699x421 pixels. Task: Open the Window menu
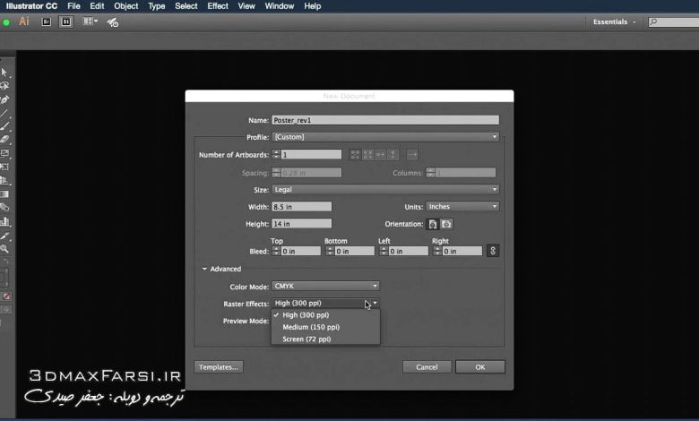[280, 6]
